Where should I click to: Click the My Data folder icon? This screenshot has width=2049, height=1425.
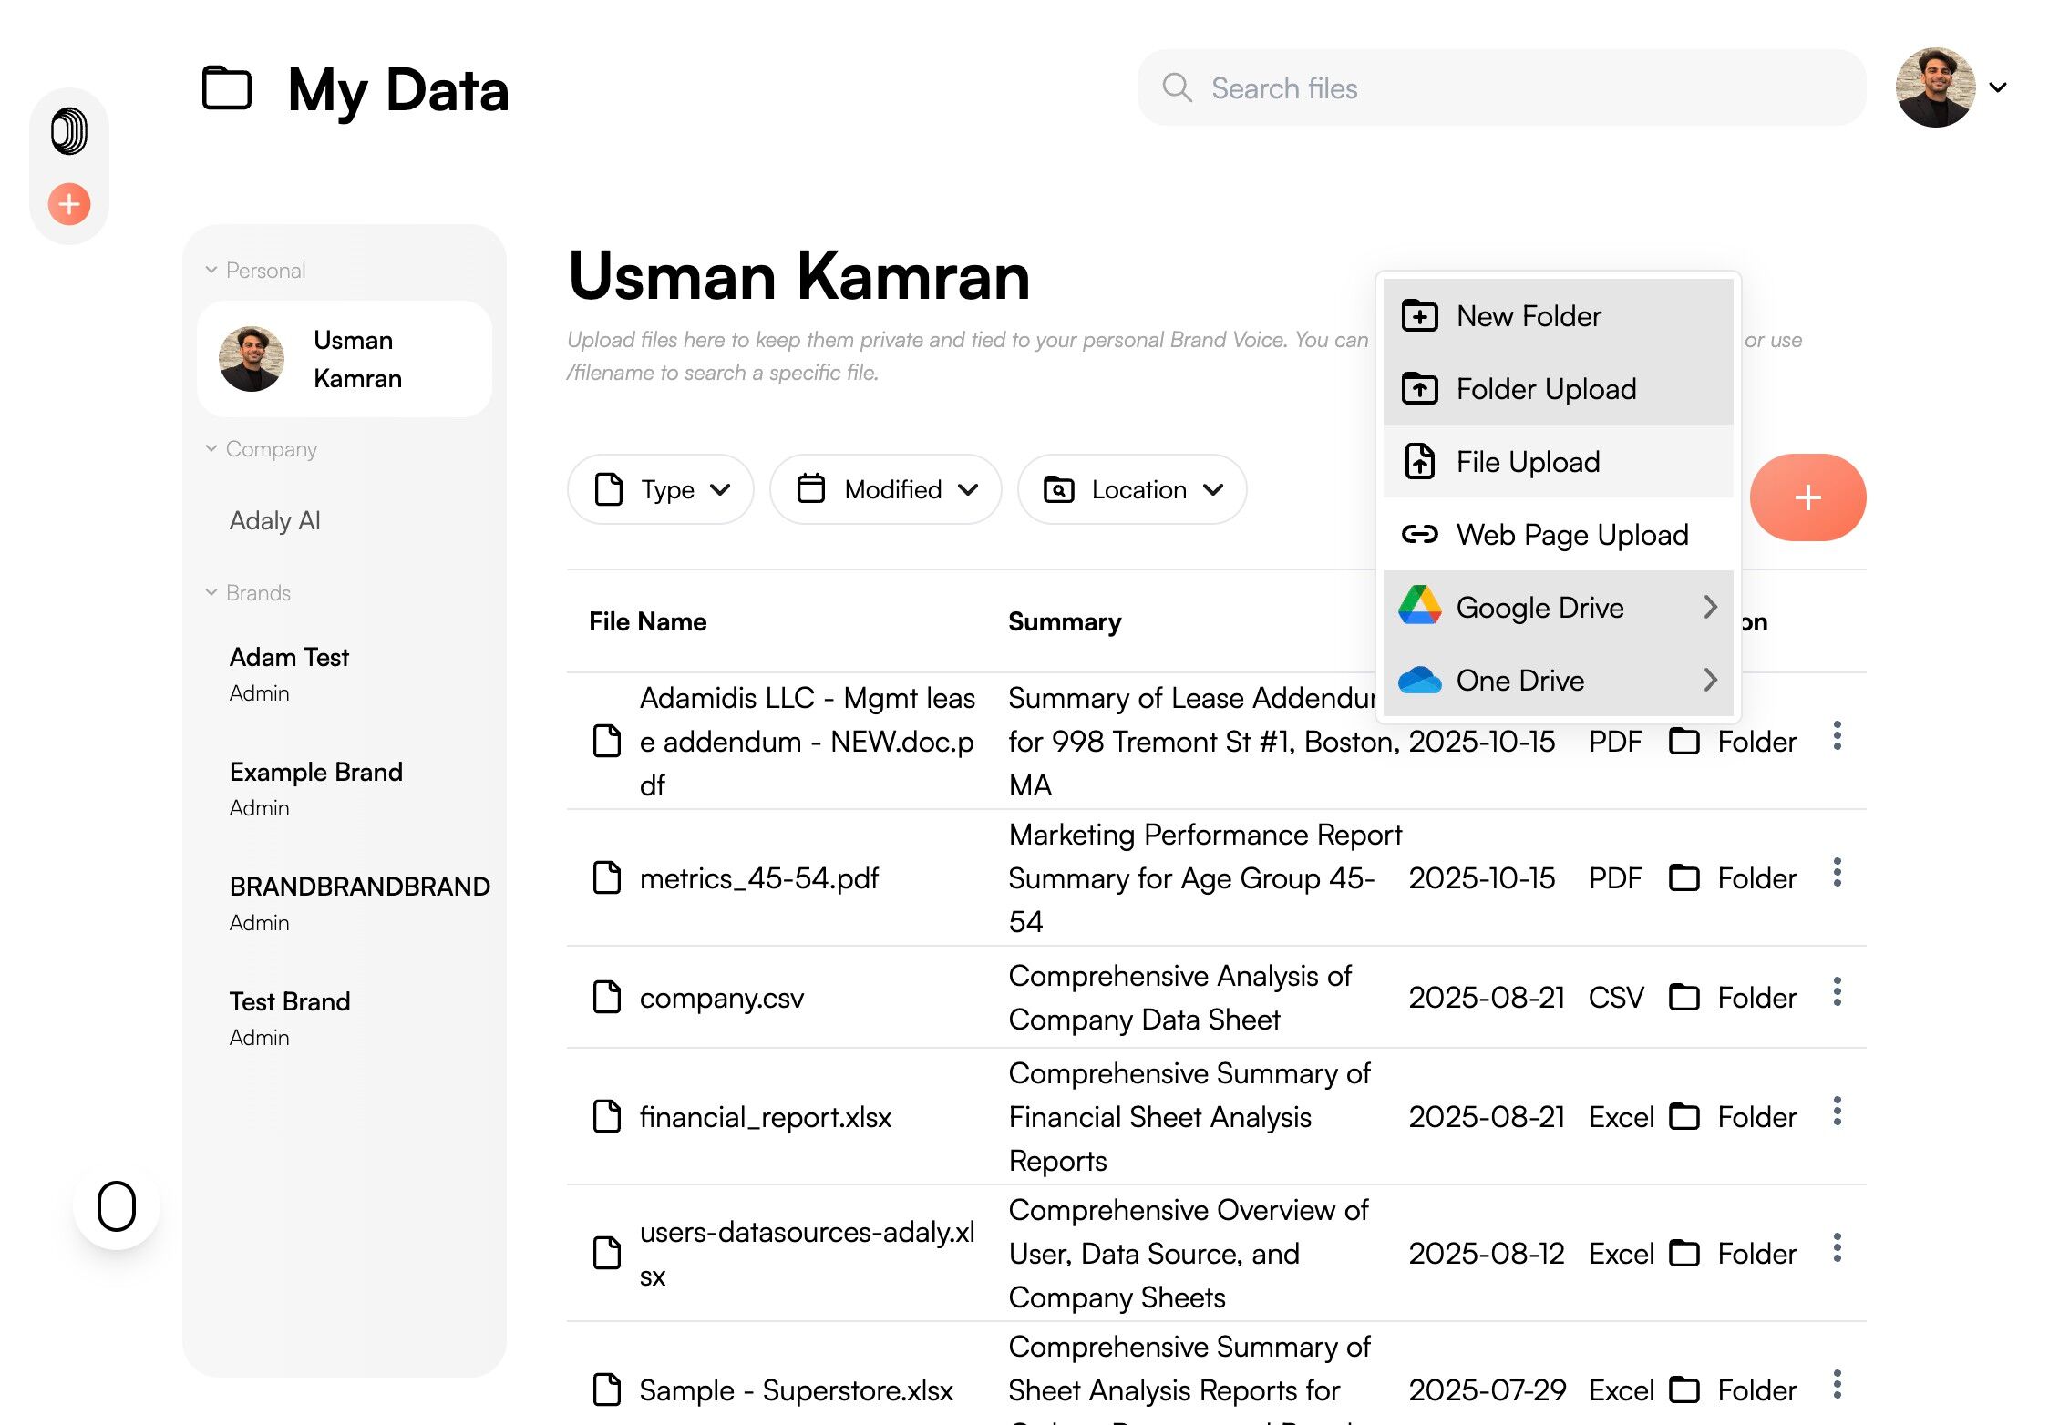point(227,89)
